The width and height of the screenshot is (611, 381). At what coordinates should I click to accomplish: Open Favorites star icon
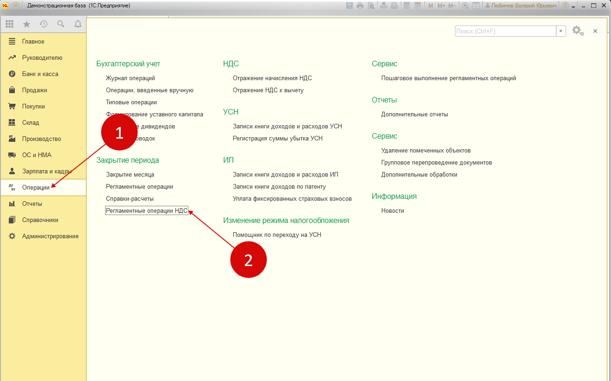click(26, 24)
